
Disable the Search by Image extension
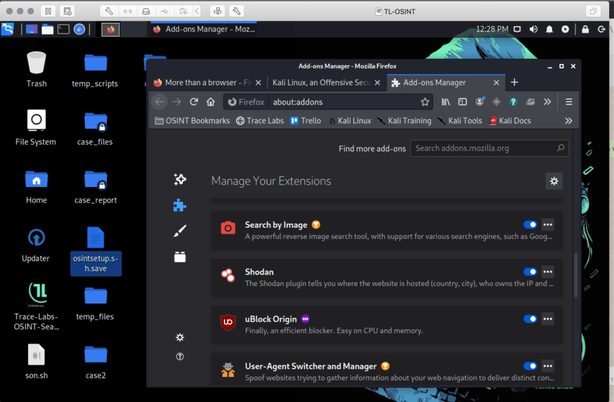click(530, 225)
